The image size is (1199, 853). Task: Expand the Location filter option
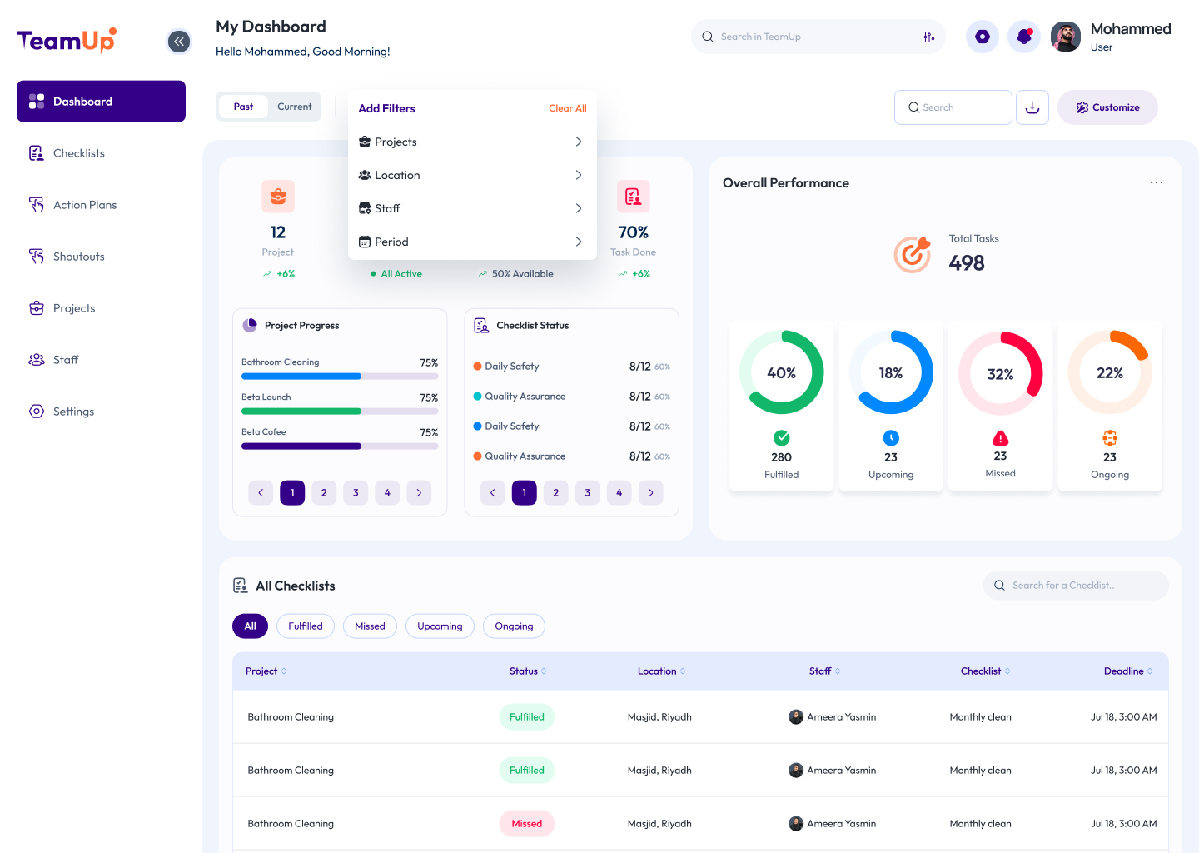(x=471, y=175)
